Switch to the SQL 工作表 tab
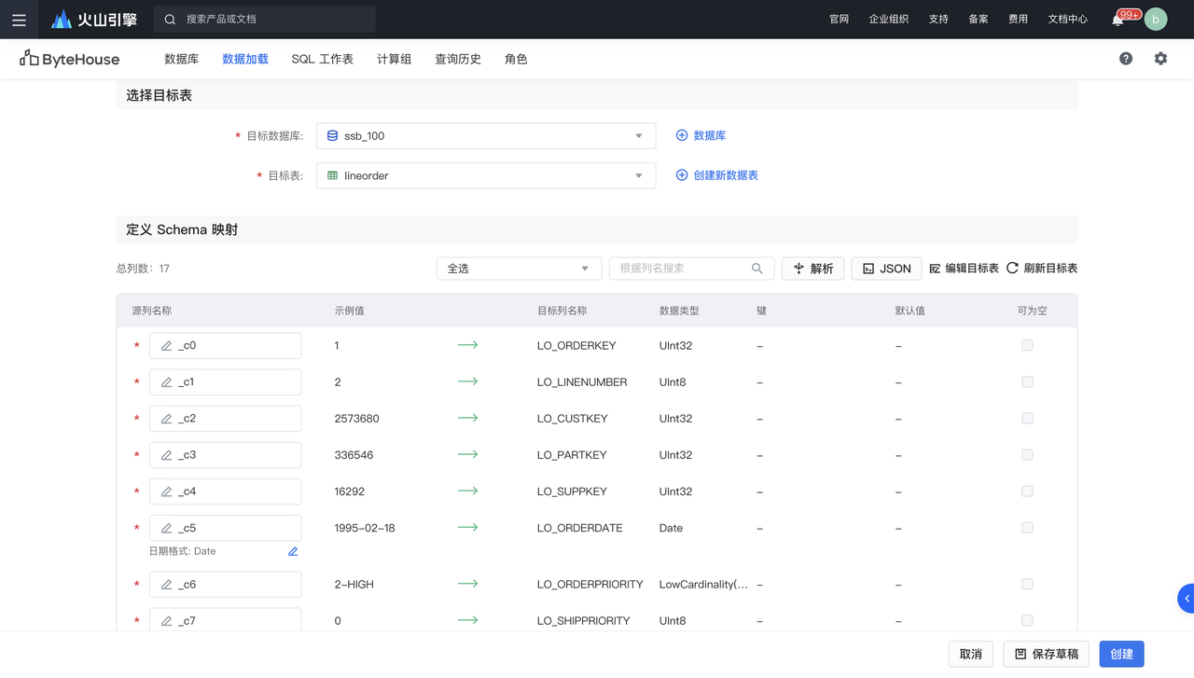This screenshot has width=1194, height=678. pyautogui.click(x=322, y=59)
